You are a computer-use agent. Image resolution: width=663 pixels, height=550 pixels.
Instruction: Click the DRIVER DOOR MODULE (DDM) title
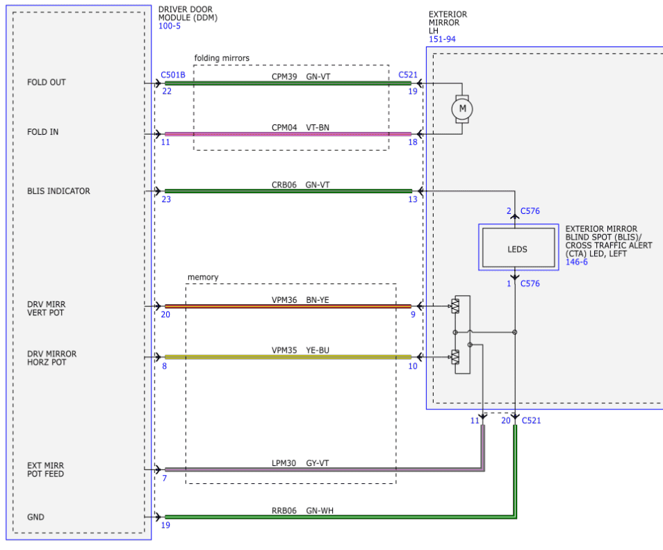188,13
